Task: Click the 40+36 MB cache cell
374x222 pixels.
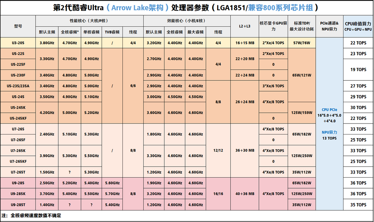Action: point(245,194)
